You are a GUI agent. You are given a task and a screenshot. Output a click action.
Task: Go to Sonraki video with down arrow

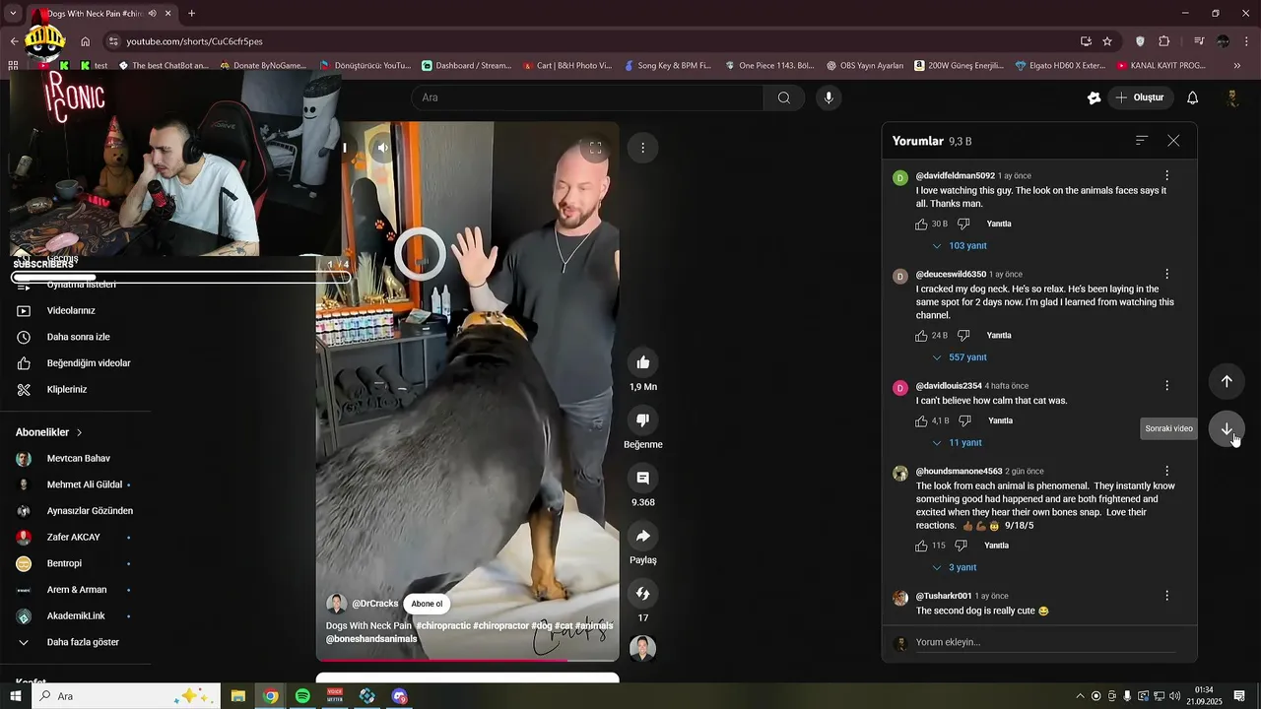[x=1227, y=429]
